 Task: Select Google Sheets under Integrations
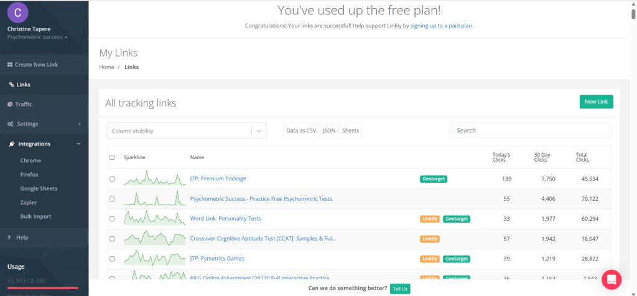(x=39, y=188)
